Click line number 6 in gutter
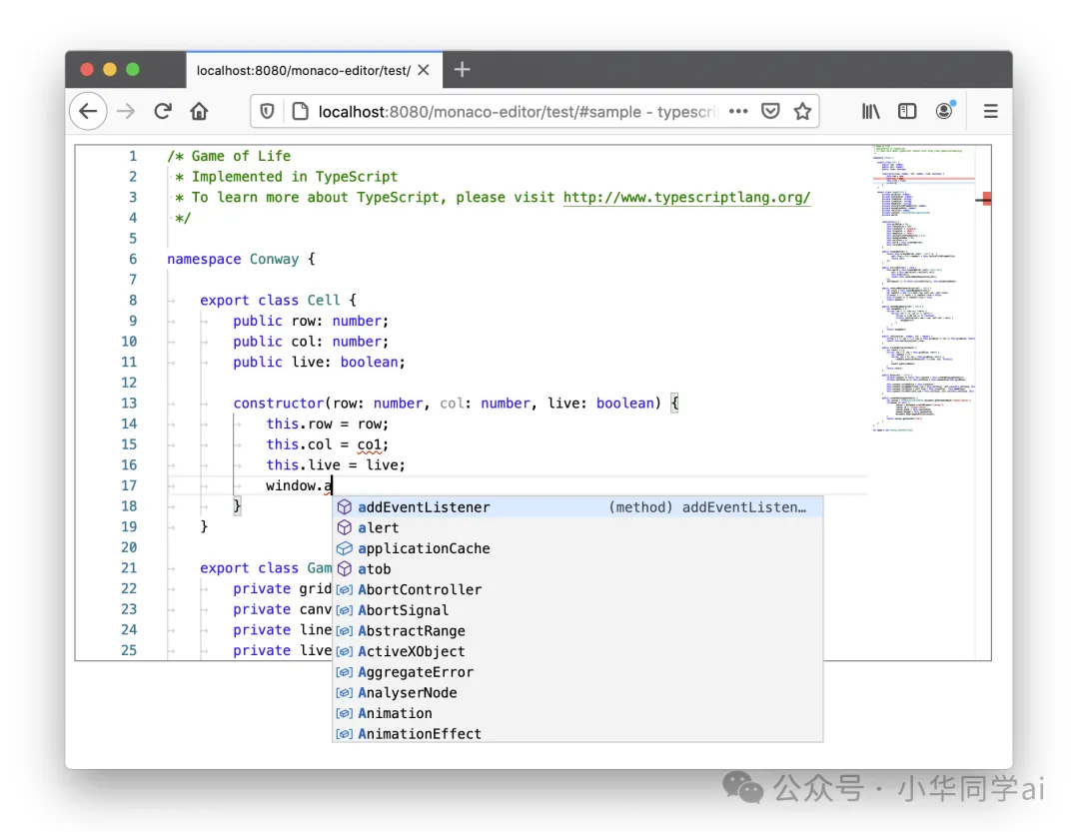 click(x=133, y=259)
